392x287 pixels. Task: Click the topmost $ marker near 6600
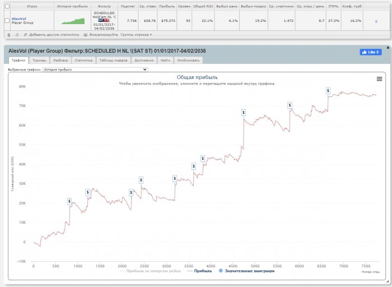pyautogui.click(x=328, y=91)
